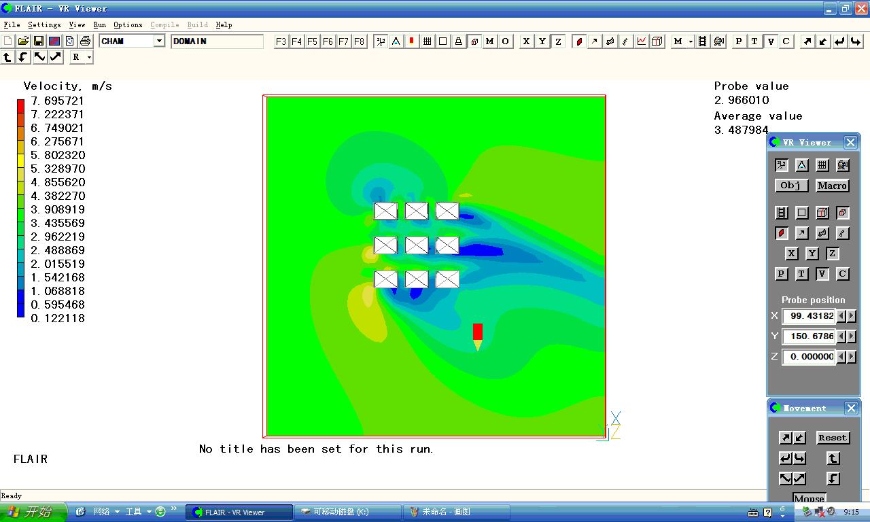
Task: Click the Macro button in VR Viewer
Action: (x=833, y=186)
